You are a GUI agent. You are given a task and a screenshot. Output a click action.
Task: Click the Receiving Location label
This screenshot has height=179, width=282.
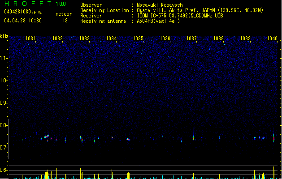[x=104, y=10]
